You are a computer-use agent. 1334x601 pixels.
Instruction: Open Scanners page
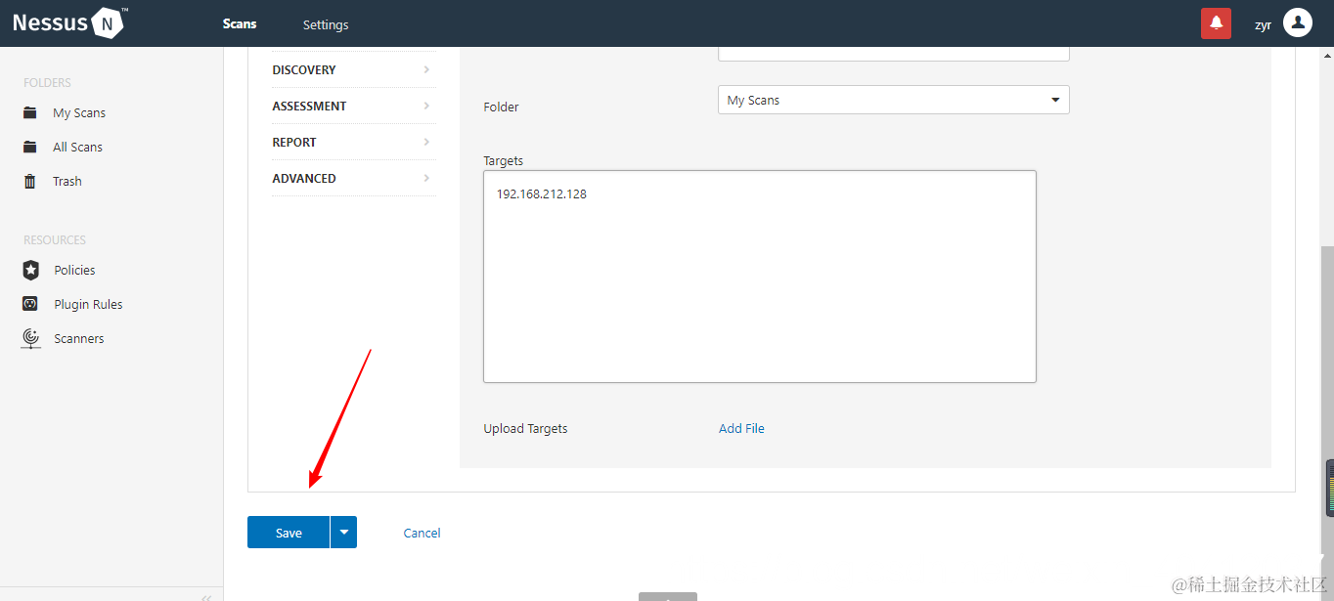[x=79, y=338]
